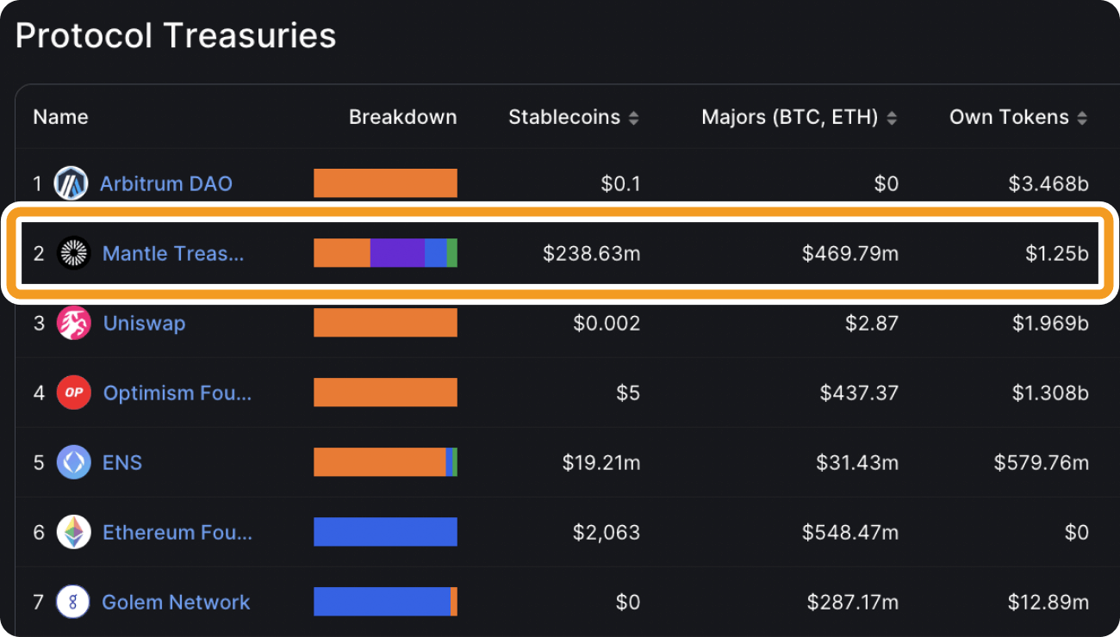Screen dimensions: 1120x637
Task: Sort by Own Tokens column arrows
Action: tap(1082, 118)
